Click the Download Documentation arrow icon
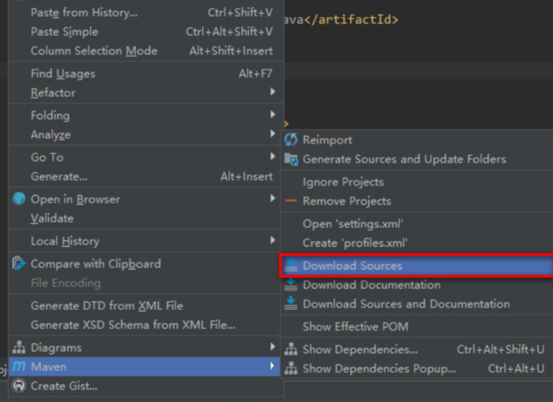Viewport: 553px width, 402px height. (291, 284)
